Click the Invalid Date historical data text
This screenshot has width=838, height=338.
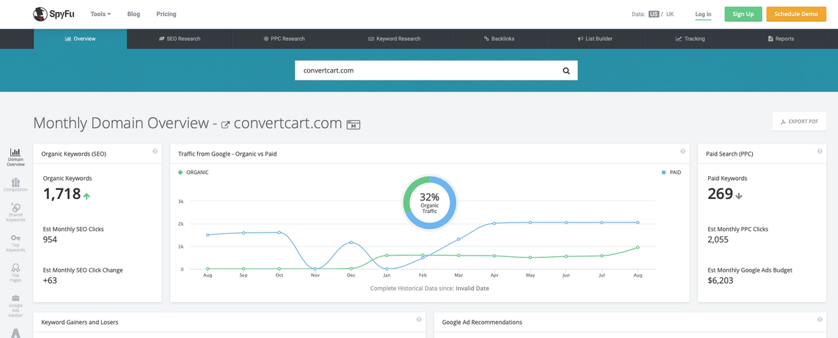pos(472,288)
